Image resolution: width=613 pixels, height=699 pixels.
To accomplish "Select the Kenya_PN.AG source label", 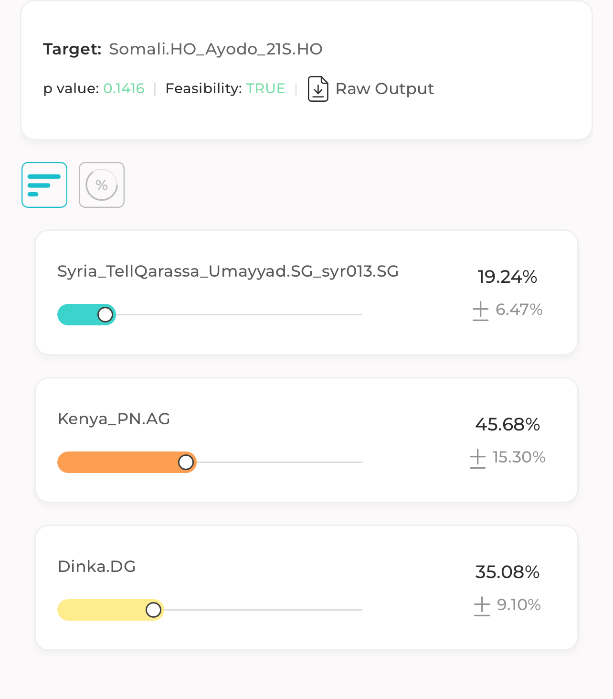I will coord(114,419).
